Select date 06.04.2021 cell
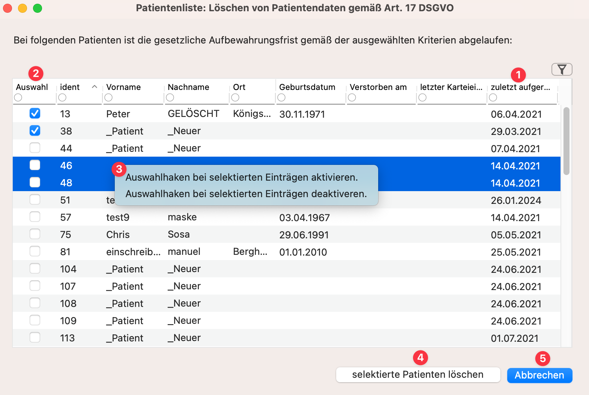Image resolution: width=589 pixels, height=395 pixels. pyautogui.click(x=516, y=114)
